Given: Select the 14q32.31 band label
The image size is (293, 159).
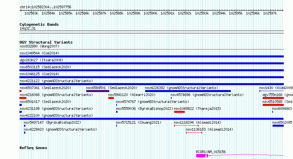Looking at the screenshot, I should 28,29.
